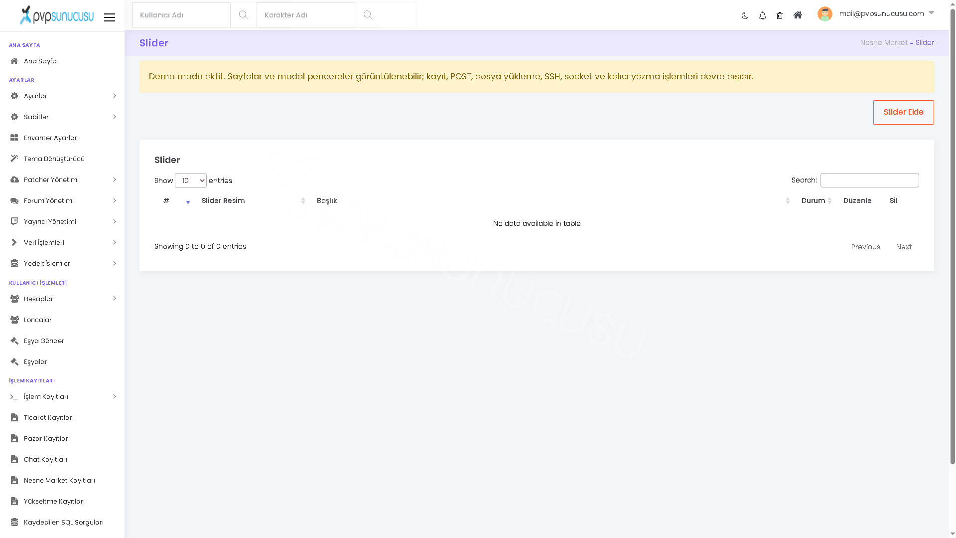956x538 pixels.
Task: Click the user avatar image
Action: (x=824, y=14)
